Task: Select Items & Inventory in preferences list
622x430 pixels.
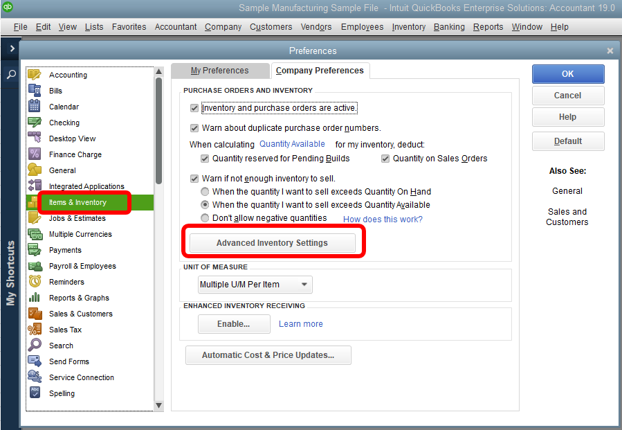Action: (90, 202)
